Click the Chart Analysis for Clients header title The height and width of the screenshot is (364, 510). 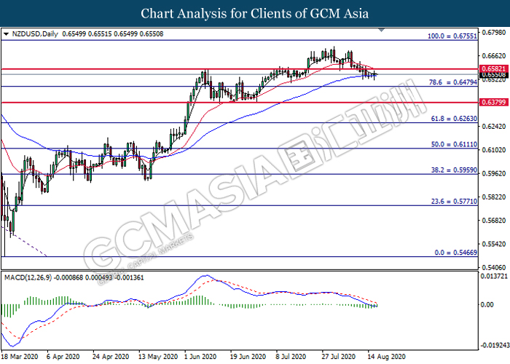255,13
